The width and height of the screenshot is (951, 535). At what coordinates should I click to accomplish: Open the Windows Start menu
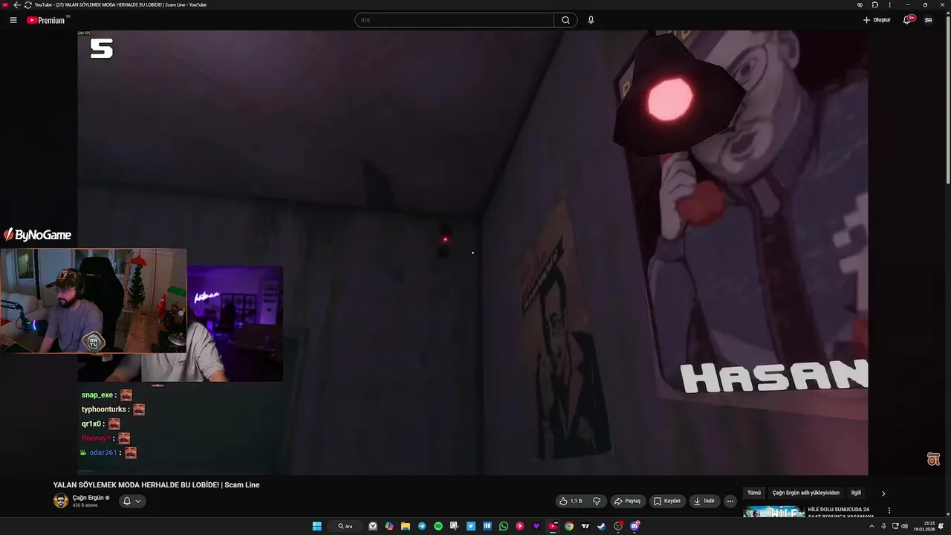(x=317, y=526)
